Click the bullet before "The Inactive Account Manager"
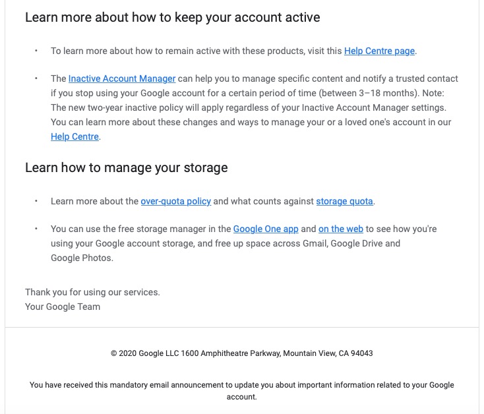Image resolution: width=484 pixels, height=414 pixels. tap(36, 78)
